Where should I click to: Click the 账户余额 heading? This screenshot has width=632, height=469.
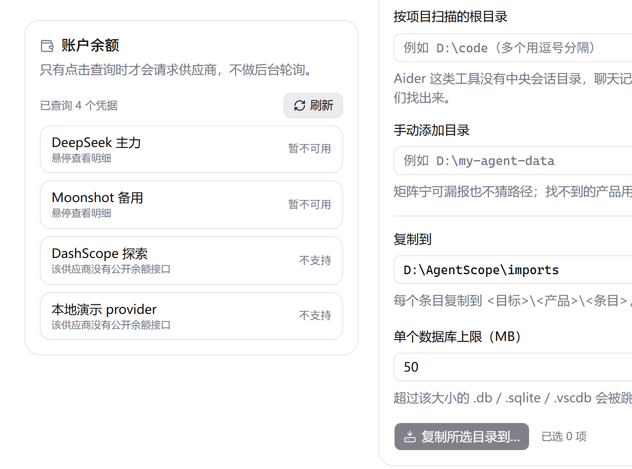tap(90, 46)
